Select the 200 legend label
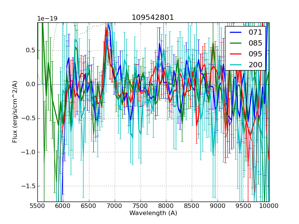The height and width of the screenshot is (224, 299). (255, 65)
